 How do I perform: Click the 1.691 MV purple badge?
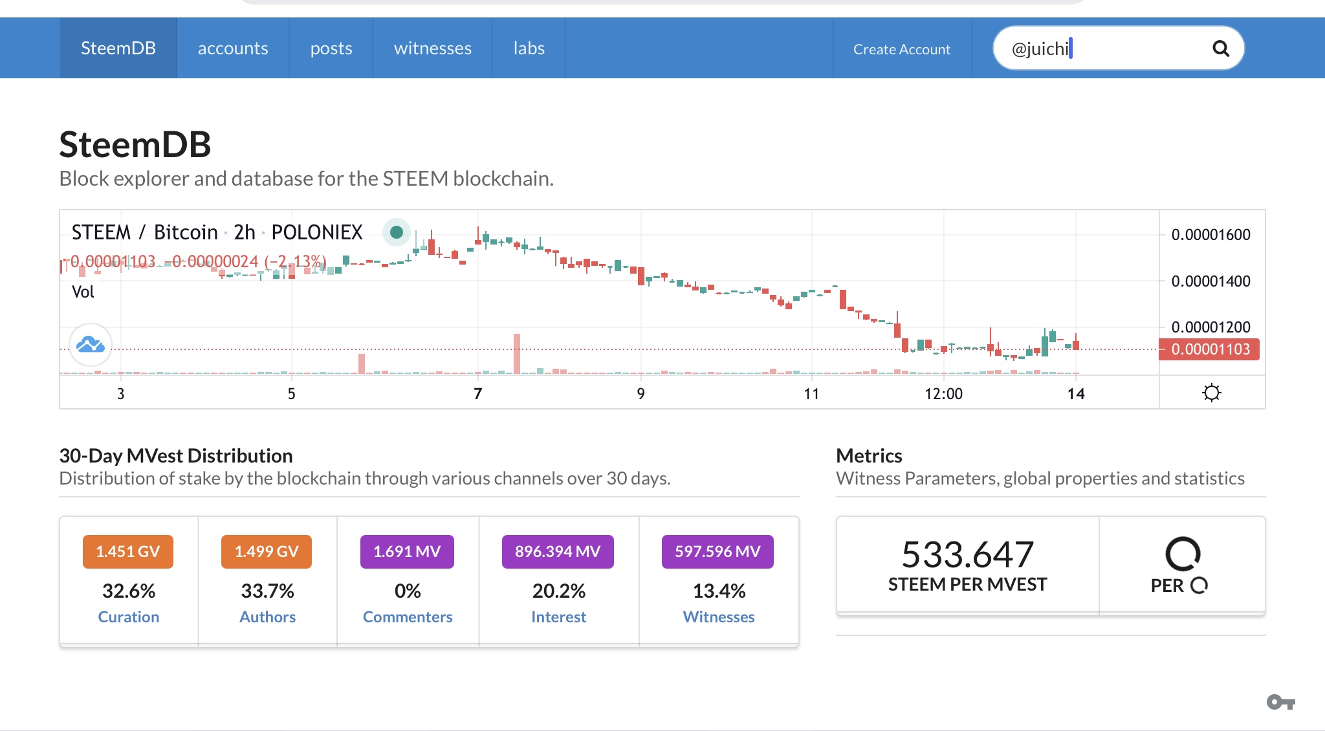(x=407, y=552)
